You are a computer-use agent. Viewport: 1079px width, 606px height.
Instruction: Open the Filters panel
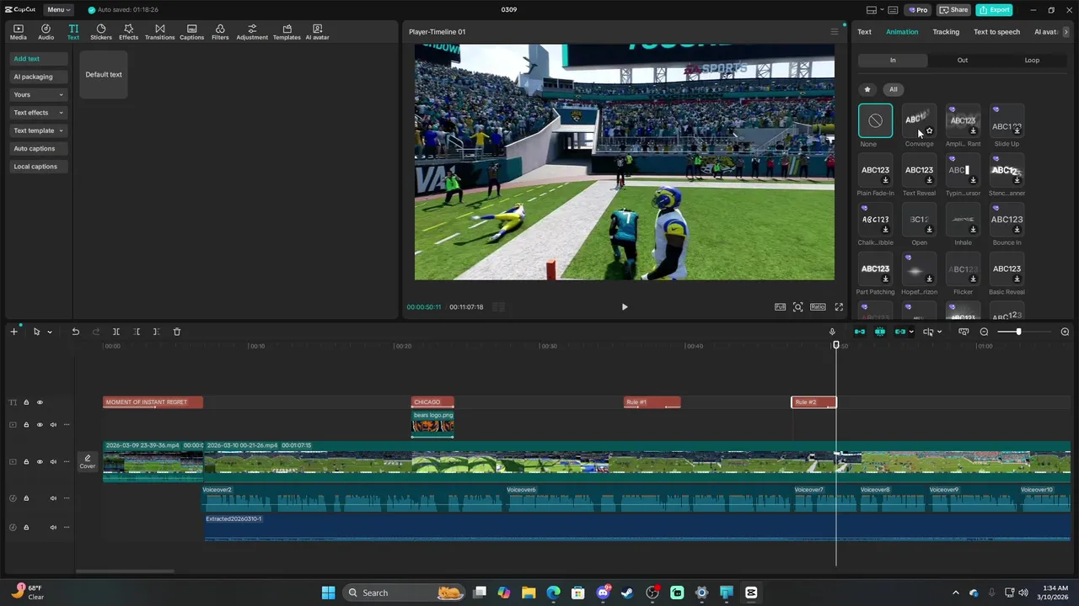pyautogui.click(x=220, y=32)
